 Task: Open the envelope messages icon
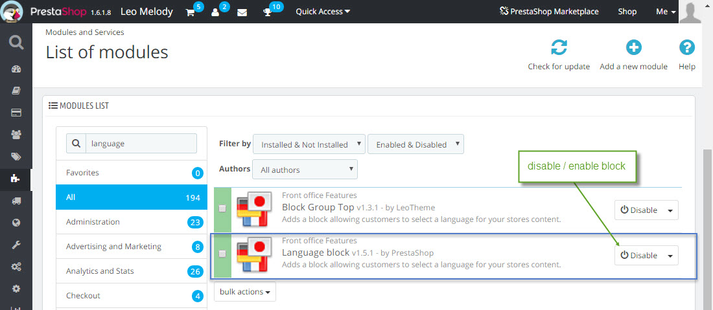point(242,12)
